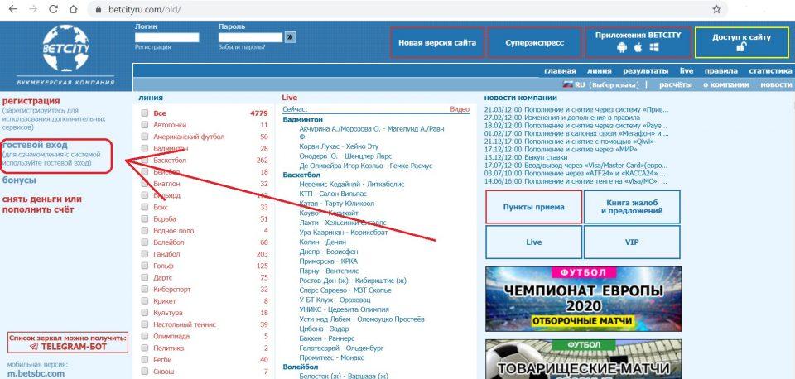Screen dimensions: 795x379
Task: Click the Apple iOS app icon
Action: coord(636,48)
